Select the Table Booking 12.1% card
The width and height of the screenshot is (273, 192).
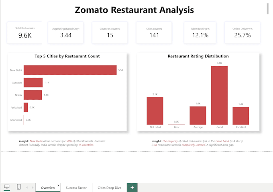[x=200, y=32]
